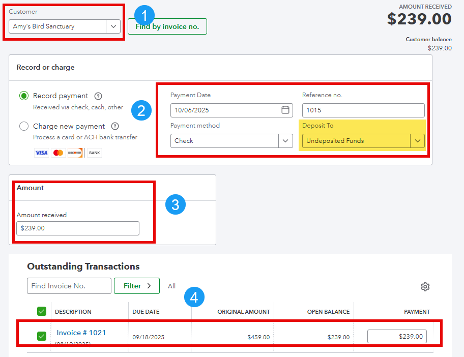Click the help icon beside Charge new payment
Screen dimensions: 464x357
(x=115, y=127)
